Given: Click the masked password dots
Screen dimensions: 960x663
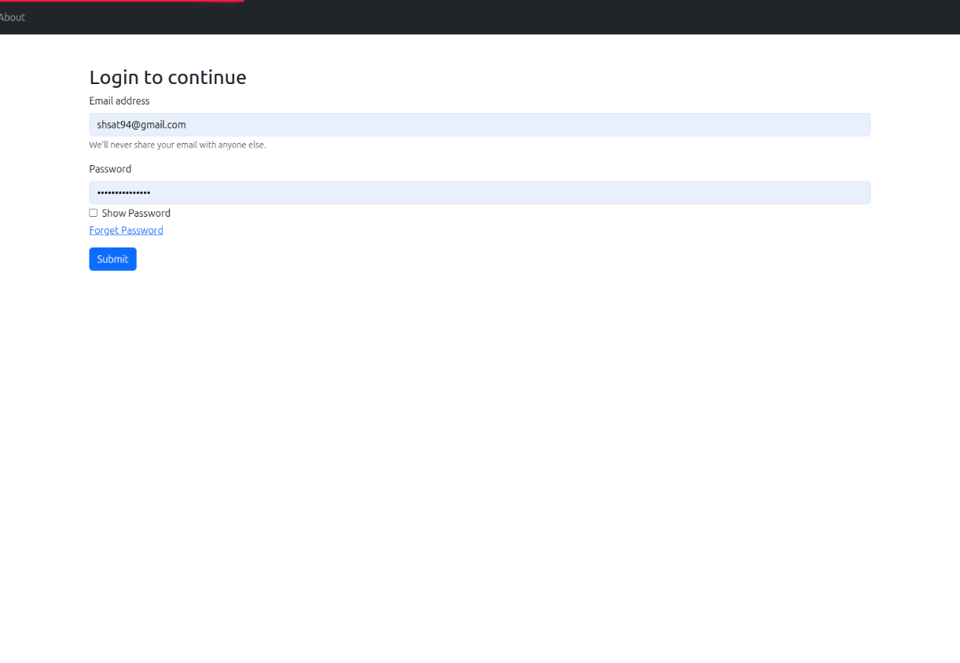Looking at the screenshot, I should pos(123,193).
